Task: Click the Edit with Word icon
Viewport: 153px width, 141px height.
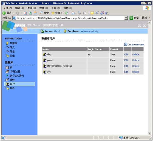Action: coord(84,13)
